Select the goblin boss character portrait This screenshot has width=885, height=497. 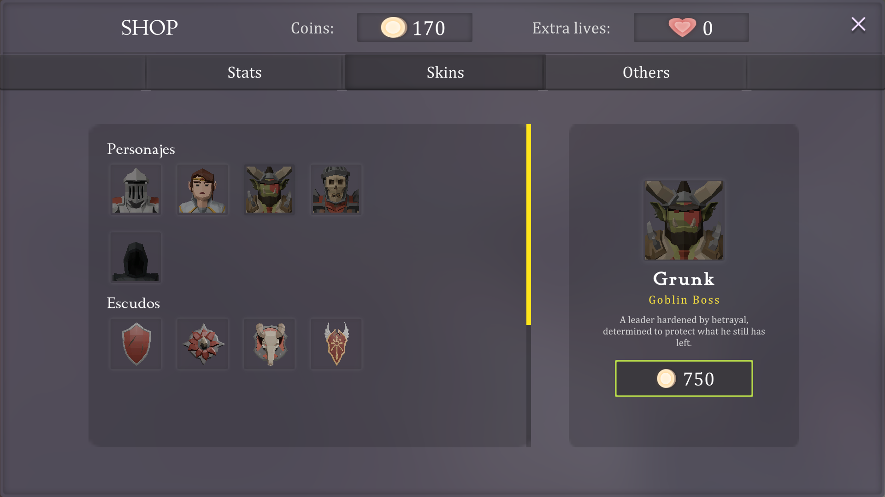click(269, 190)
